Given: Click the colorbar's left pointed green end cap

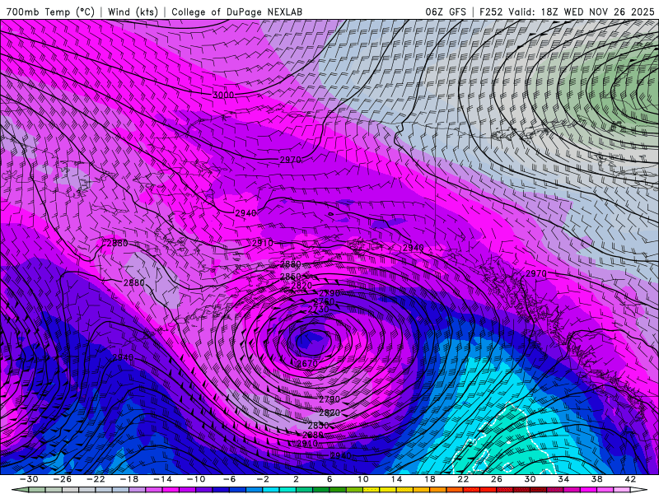Looking at the screenshot, I should coord(20,490).
